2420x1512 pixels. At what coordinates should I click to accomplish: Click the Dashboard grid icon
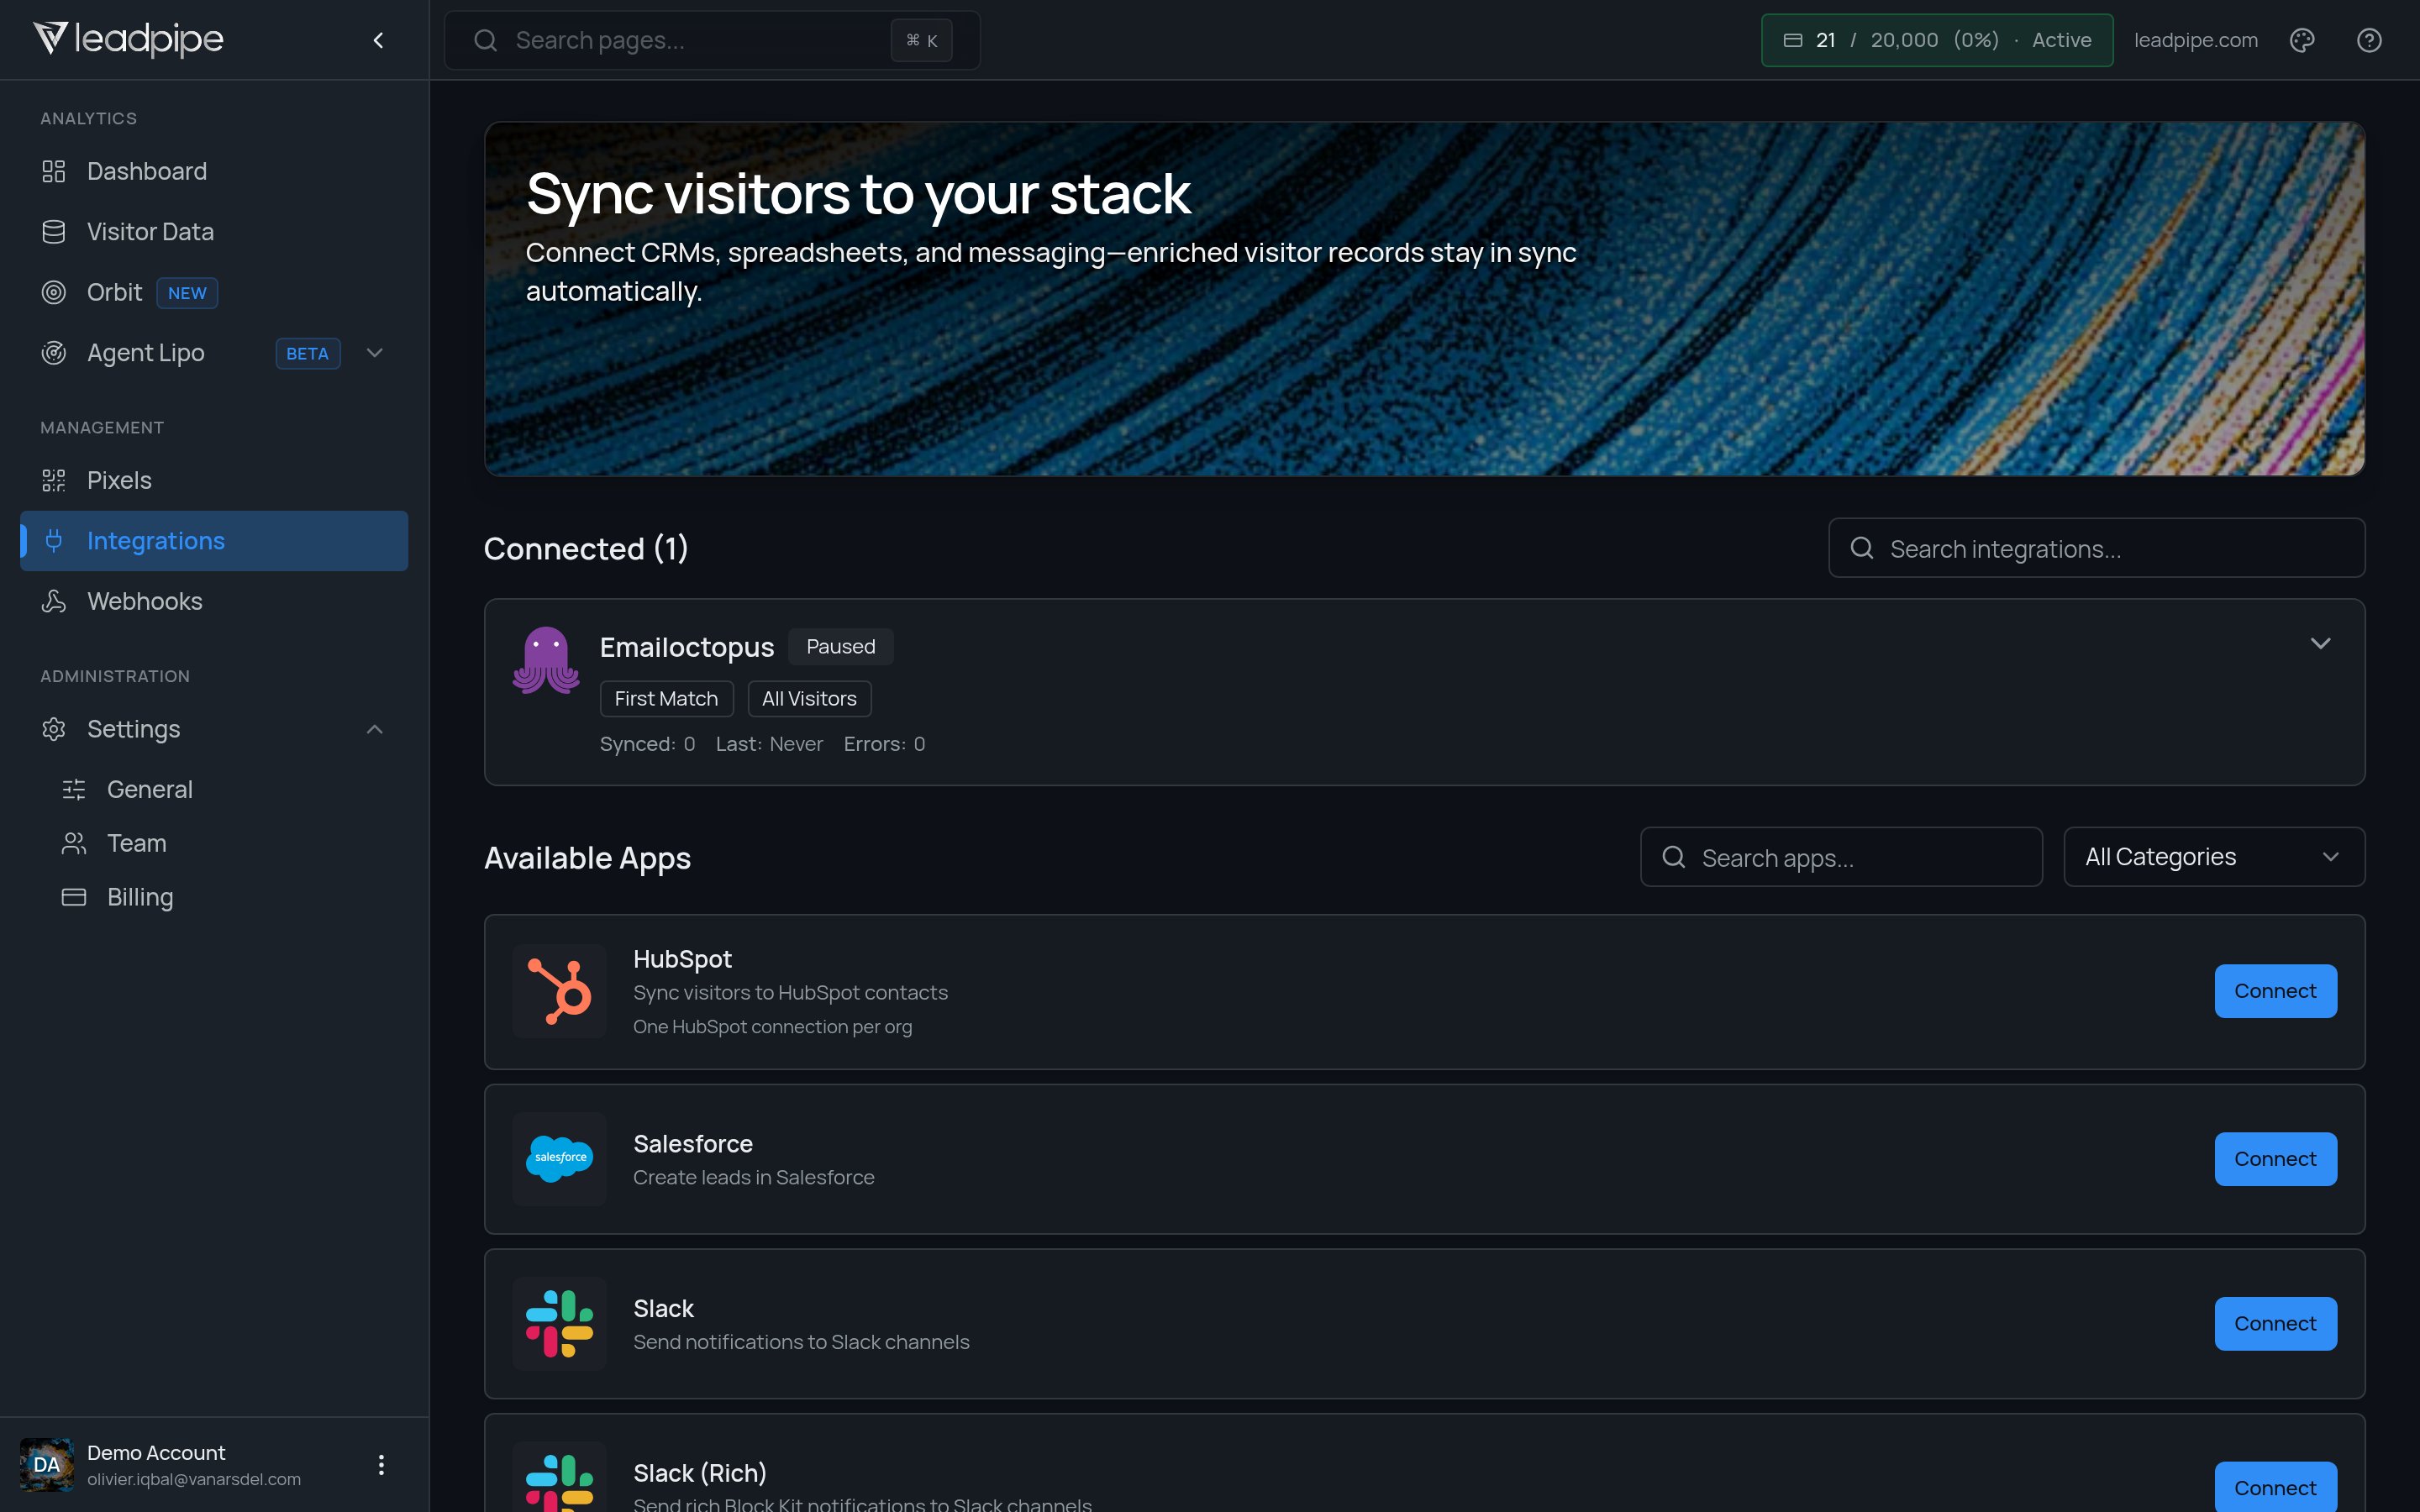pyautogui.click(x=54, y=171)
